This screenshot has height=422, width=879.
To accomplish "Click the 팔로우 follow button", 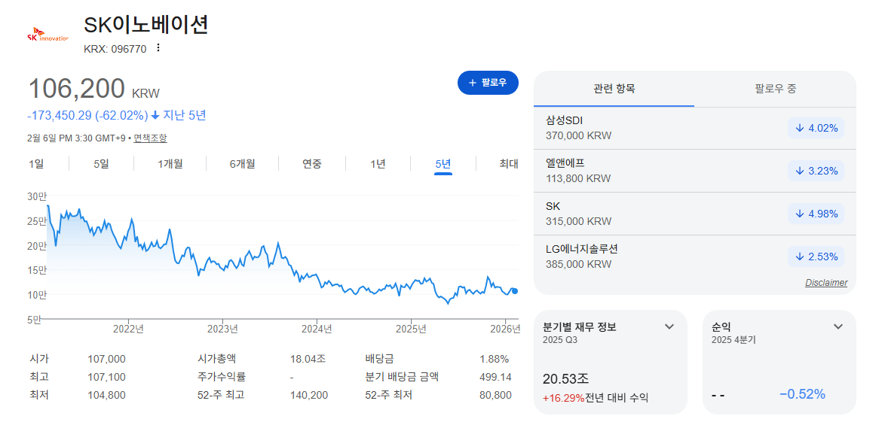I will [x=488, y=83].
